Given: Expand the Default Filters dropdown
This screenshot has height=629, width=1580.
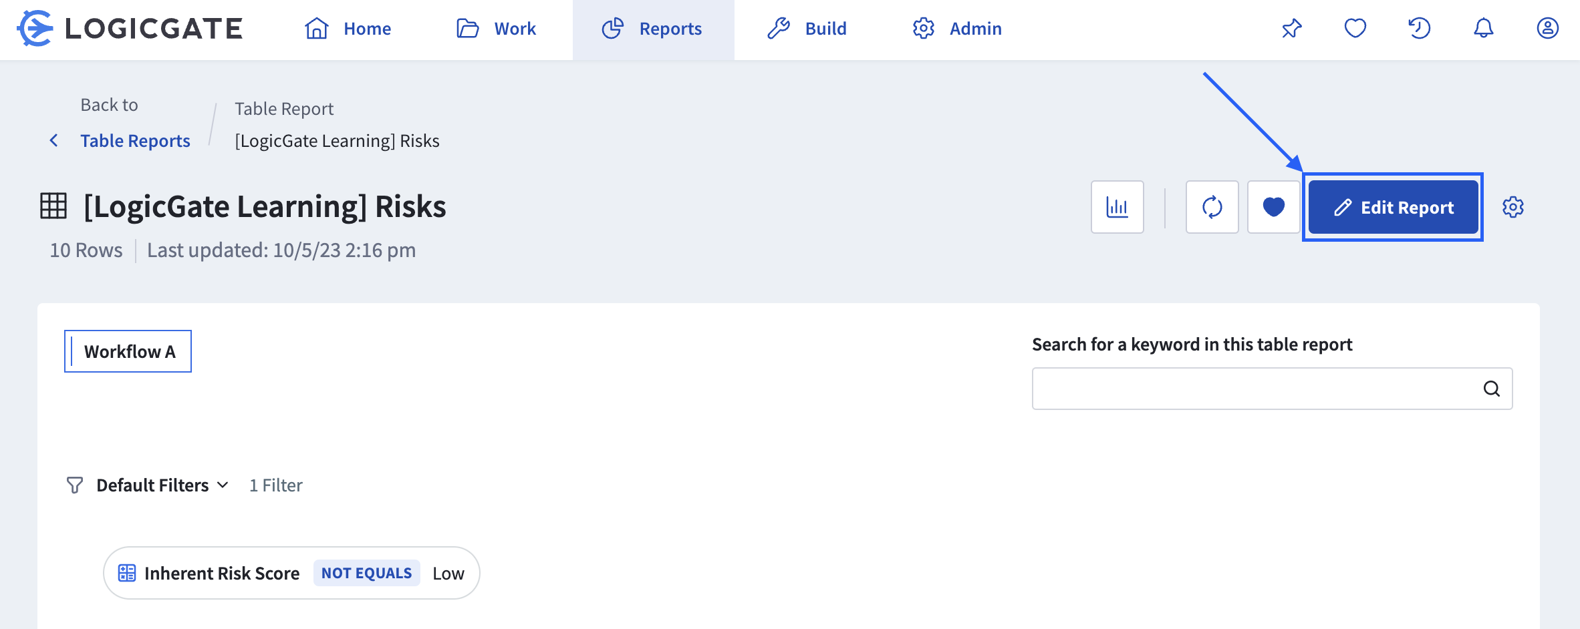Looking at the screenshot, I should point(162,485).
